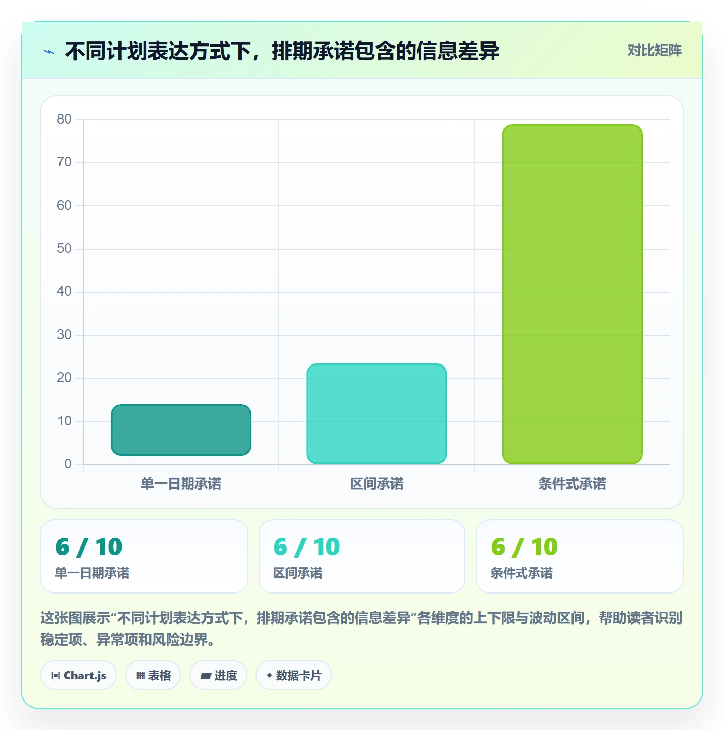Select the 区间承诺 x-axis label

(376, 484)
